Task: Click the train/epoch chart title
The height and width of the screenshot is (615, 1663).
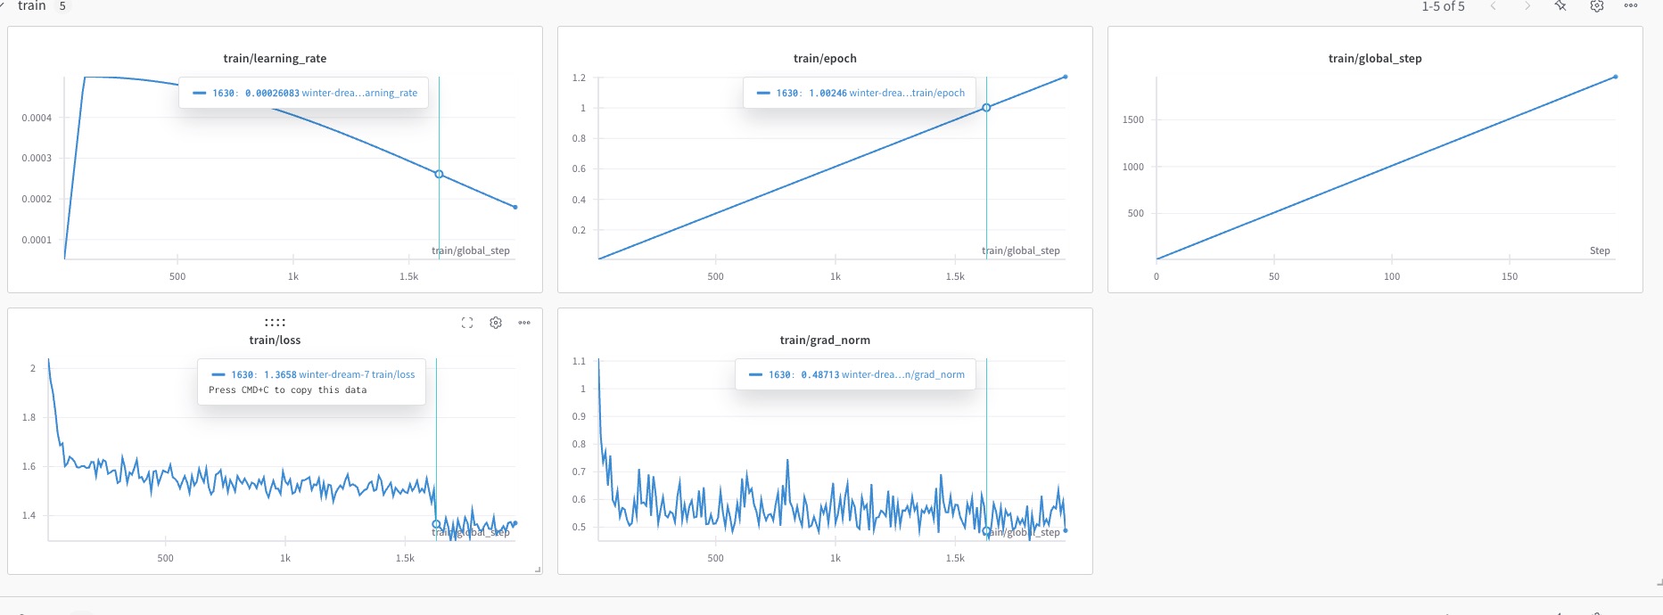Action: 825,59
